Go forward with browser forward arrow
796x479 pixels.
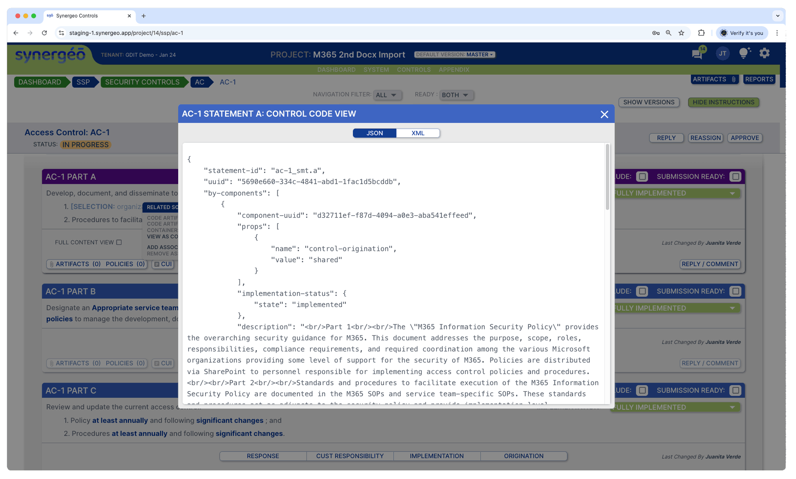pos(30,33)
